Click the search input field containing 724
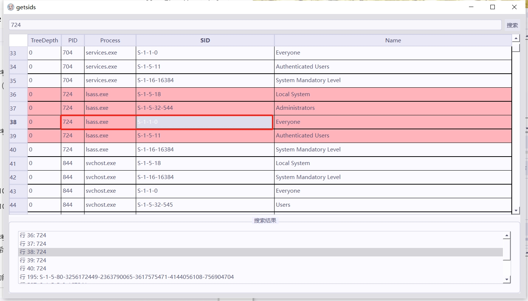This screenshot has width=528, height=301. click(x=255, y=25)
